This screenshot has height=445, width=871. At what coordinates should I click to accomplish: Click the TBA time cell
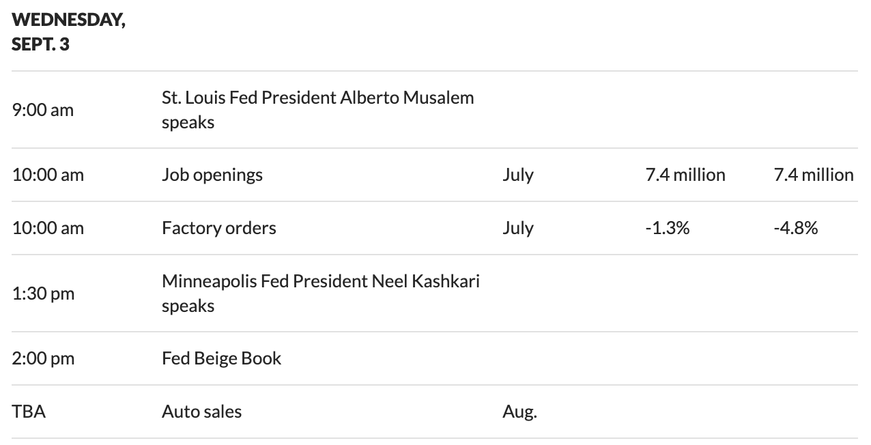click(x=29, y=412)
